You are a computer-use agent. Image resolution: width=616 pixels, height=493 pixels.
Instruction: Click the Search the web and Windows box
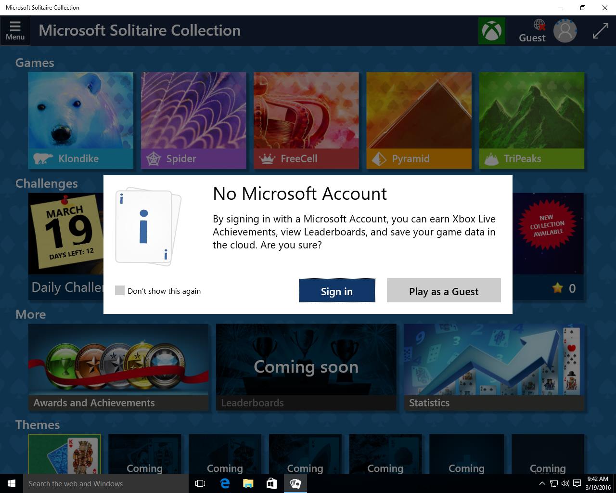pos(106,483)
